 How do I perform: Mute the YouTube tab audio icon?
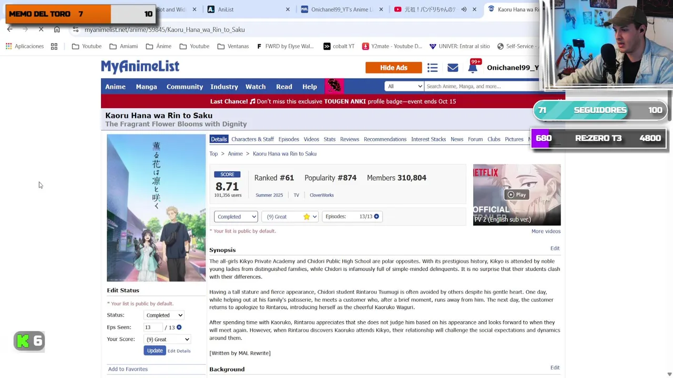point(464,9)
